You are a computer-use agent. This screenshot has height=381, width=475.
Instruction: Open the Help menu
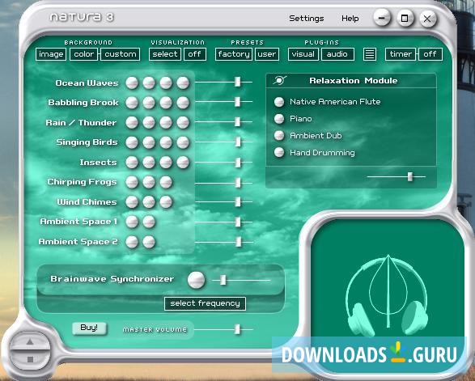350,19
